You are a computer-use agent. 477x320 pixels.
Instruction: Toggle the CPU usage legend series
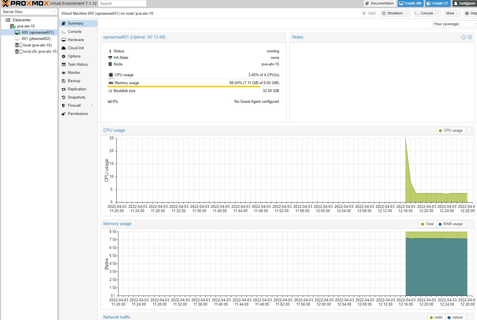coord(451,131)
